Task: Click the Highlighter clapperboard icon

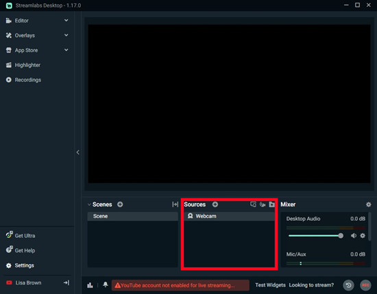Action: (x=9, y=65)
